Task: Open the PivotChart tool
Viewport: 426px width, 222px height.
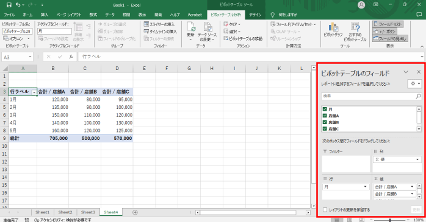Action: click(333, 30)
